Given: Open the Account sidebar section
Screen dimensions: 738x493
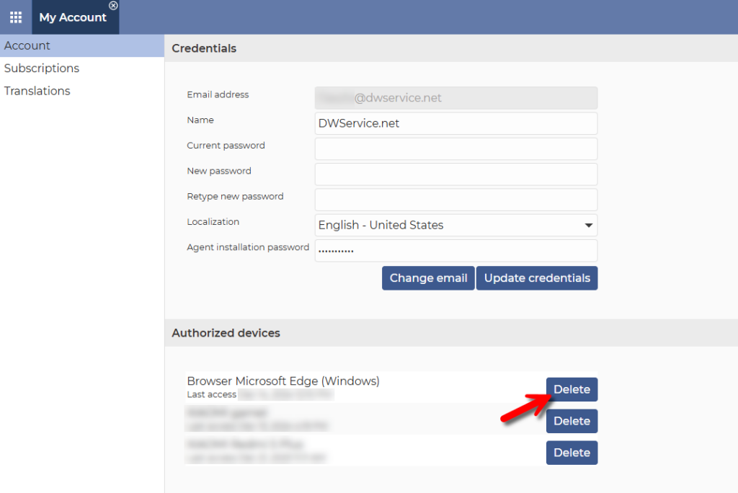Looking at the screenshot, I should pyautogui.click(x=82, y=45).
